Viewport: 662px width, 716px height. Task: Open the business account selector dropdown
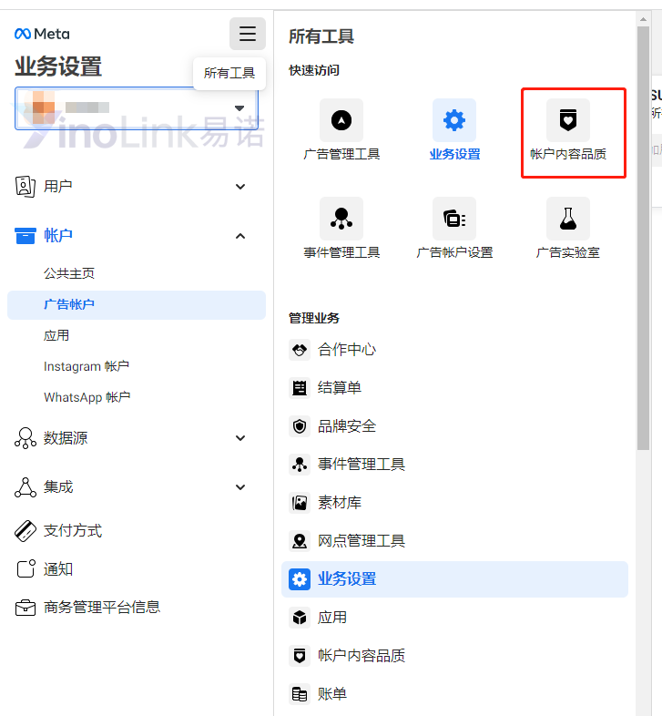click(137, 108)
